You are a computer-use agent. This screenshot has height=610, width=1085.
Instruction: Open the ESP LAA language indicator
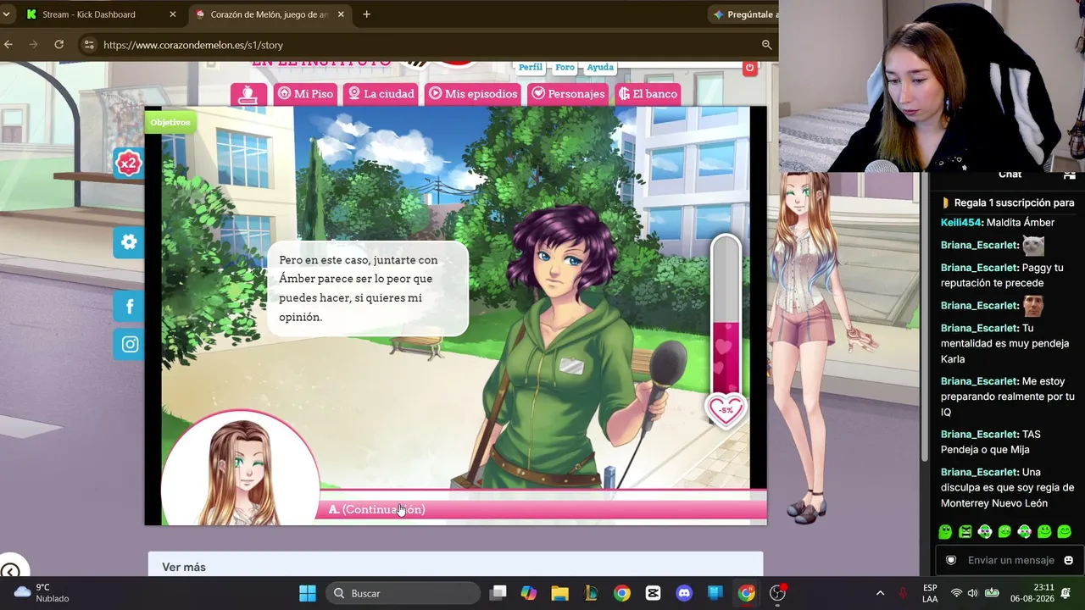[x=930, y=593]
